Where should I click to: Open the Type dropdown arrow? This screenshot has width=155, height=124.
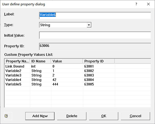tap(89, 25)
